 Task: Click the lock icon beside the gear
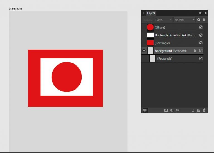(204, 20)
